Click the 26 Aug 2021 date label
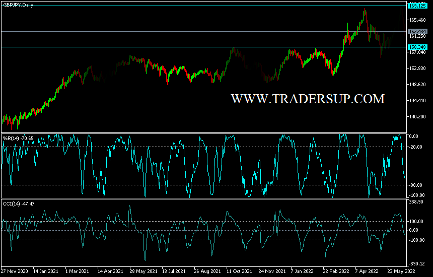The image size is (433, 277). [207, 271]
